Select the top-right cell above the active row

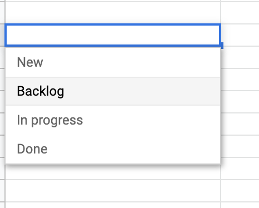[x=240, y=13]
